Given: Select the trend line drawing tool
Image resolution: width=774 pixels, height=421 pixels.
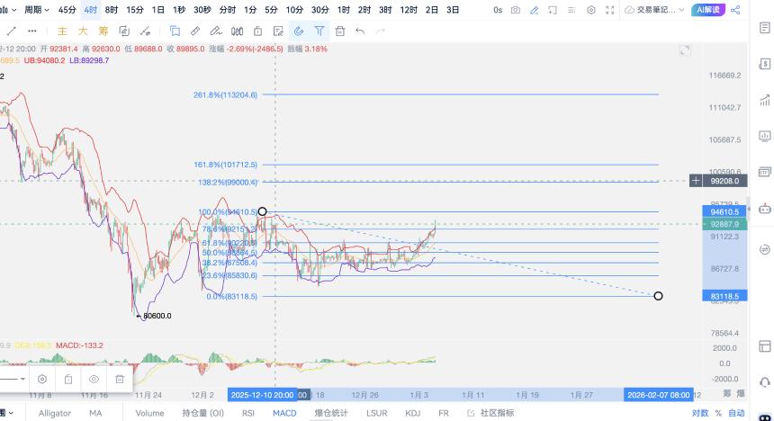Looking at the screenshot, I should [x=12, y=31].
